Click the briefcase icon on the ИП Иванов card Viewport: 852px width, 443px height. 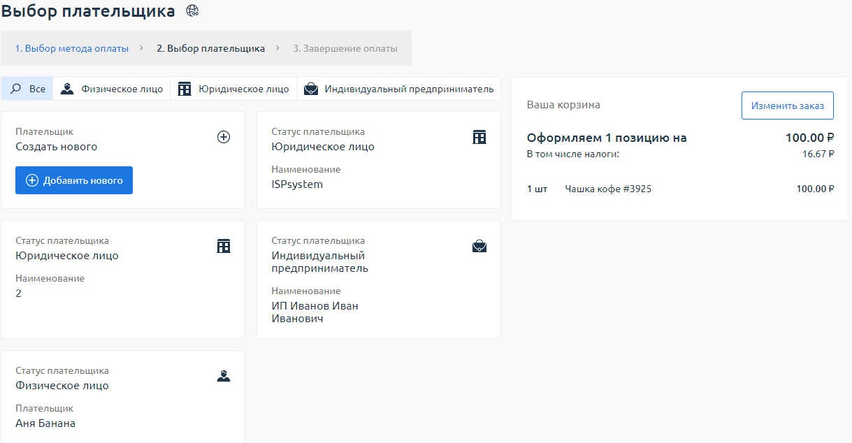(479, 246)
